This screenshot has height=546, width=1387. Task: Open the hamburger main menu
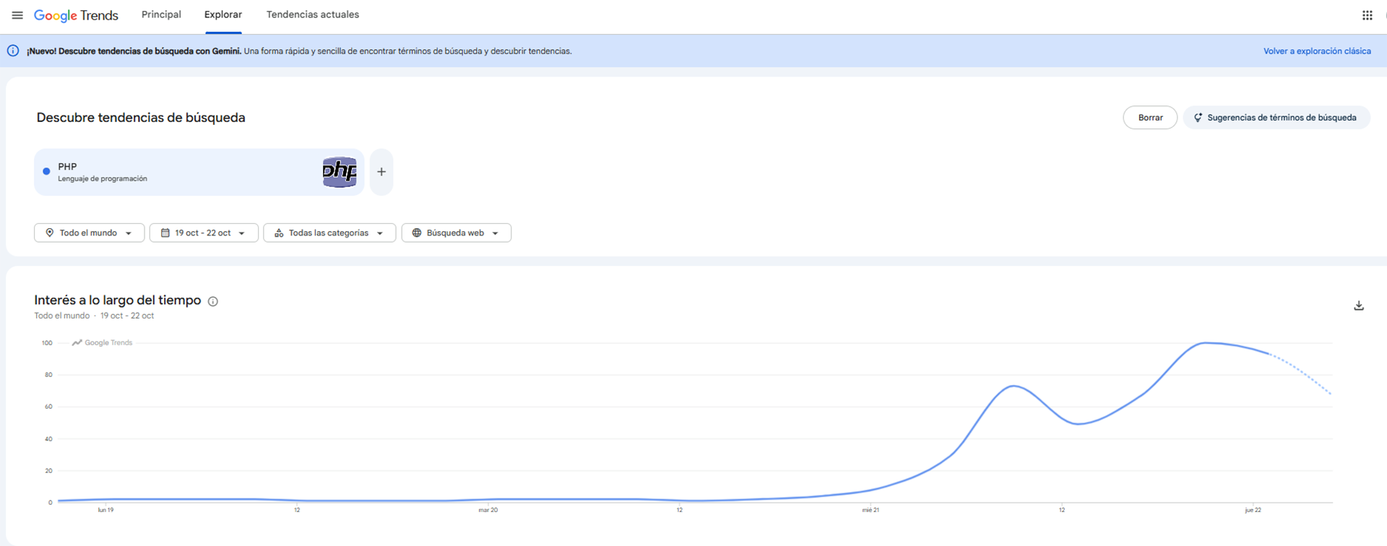tap(17, 15)
